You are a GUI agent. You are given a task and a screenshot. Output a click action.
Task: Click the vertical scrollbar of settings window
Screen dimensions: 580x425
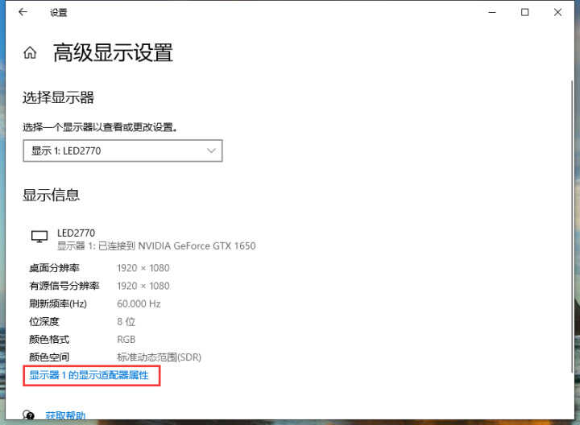pos(572,226)
